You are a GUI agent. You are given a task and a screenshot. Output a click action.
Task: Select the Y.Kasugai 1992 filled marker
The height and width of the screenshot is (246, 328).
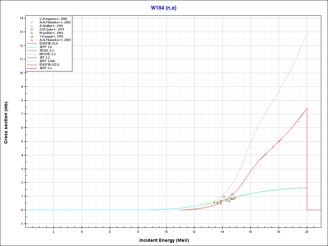[x=32, y=37]
